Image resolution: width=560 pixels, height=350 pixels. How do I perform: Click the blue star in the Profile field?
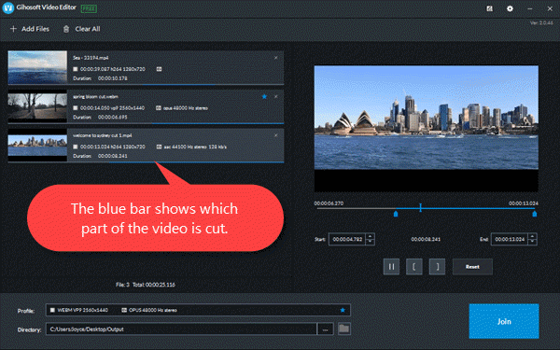click(x=343, y=310)
